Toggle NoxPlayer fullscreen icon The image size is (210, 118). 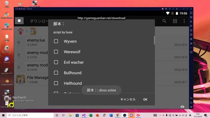point(191,13)
